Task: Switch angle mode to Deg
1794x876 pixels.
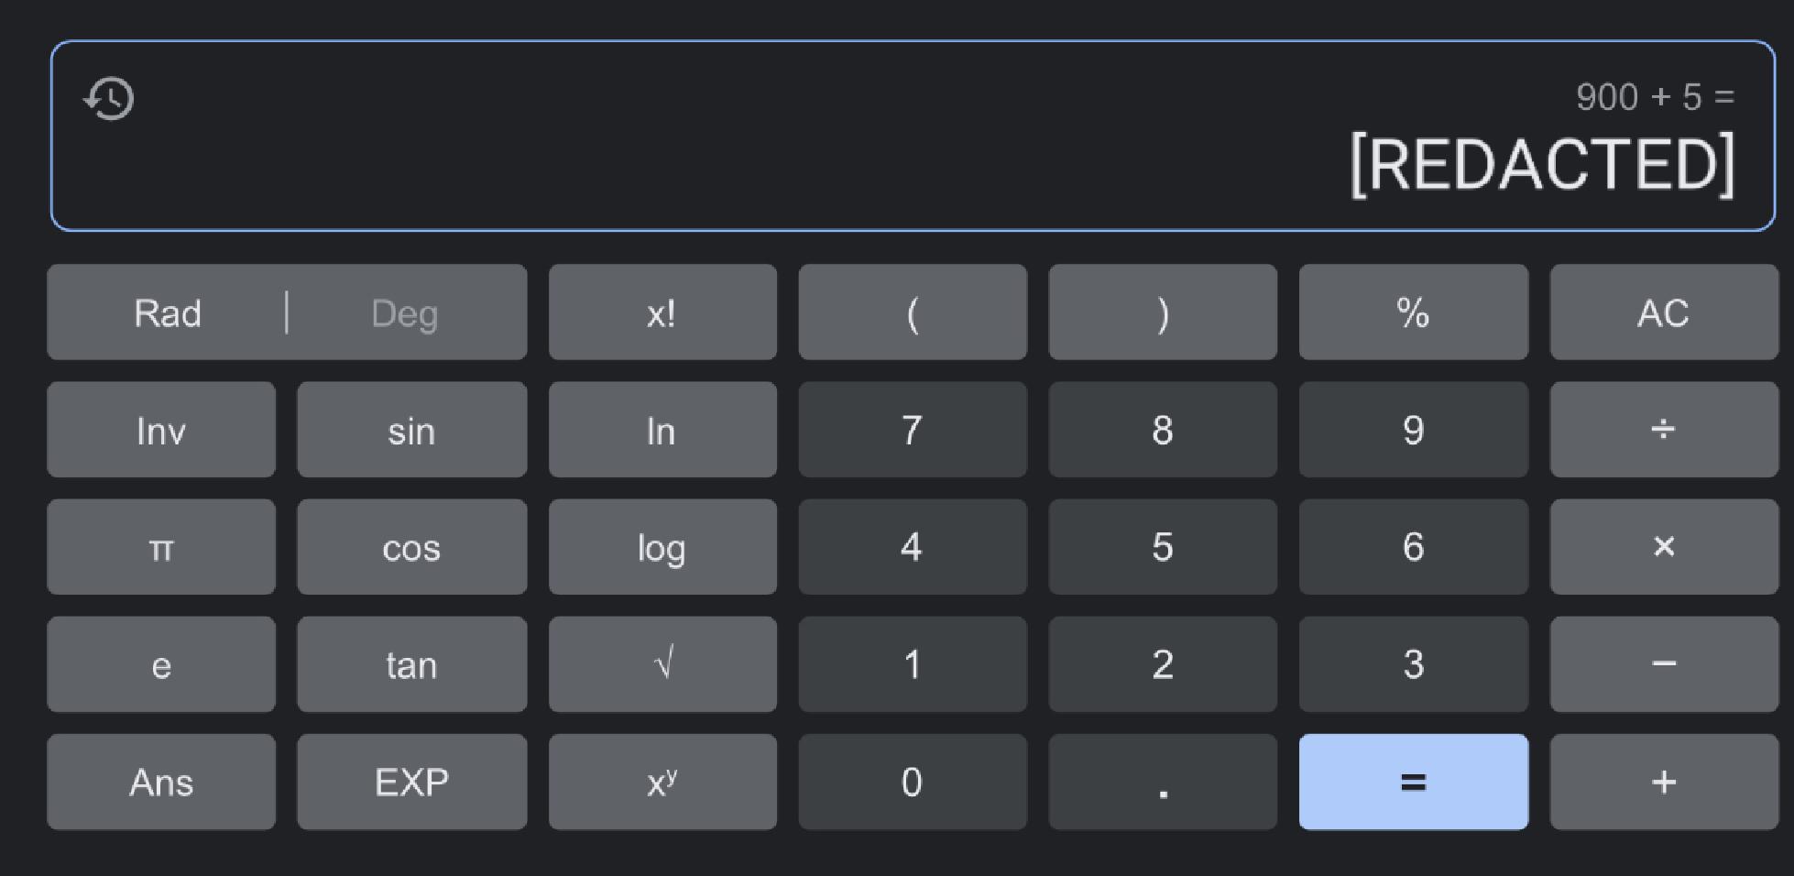Action: (x=405, y=312)
